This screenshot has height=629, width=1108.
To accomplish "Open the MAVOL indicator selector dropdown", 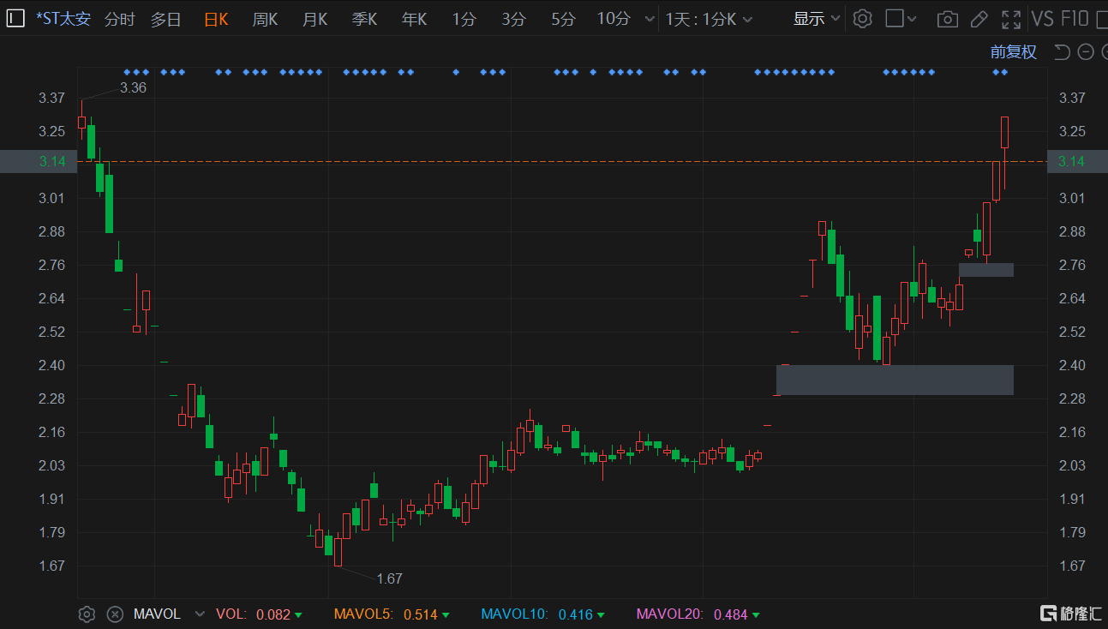I will point(200,614).
